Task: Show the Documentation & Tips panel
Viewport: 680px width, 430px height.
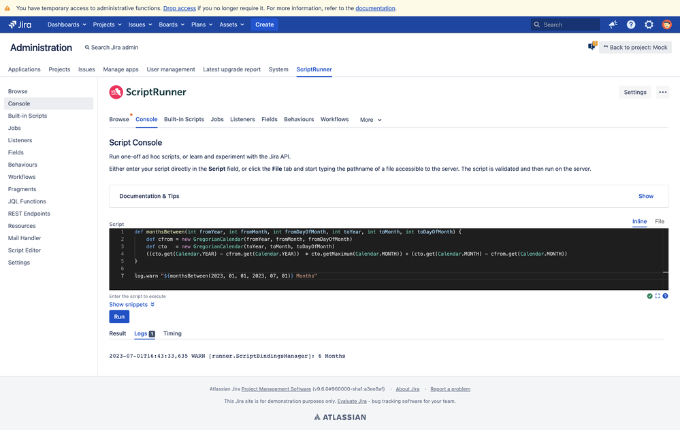Action: [646, 196]
